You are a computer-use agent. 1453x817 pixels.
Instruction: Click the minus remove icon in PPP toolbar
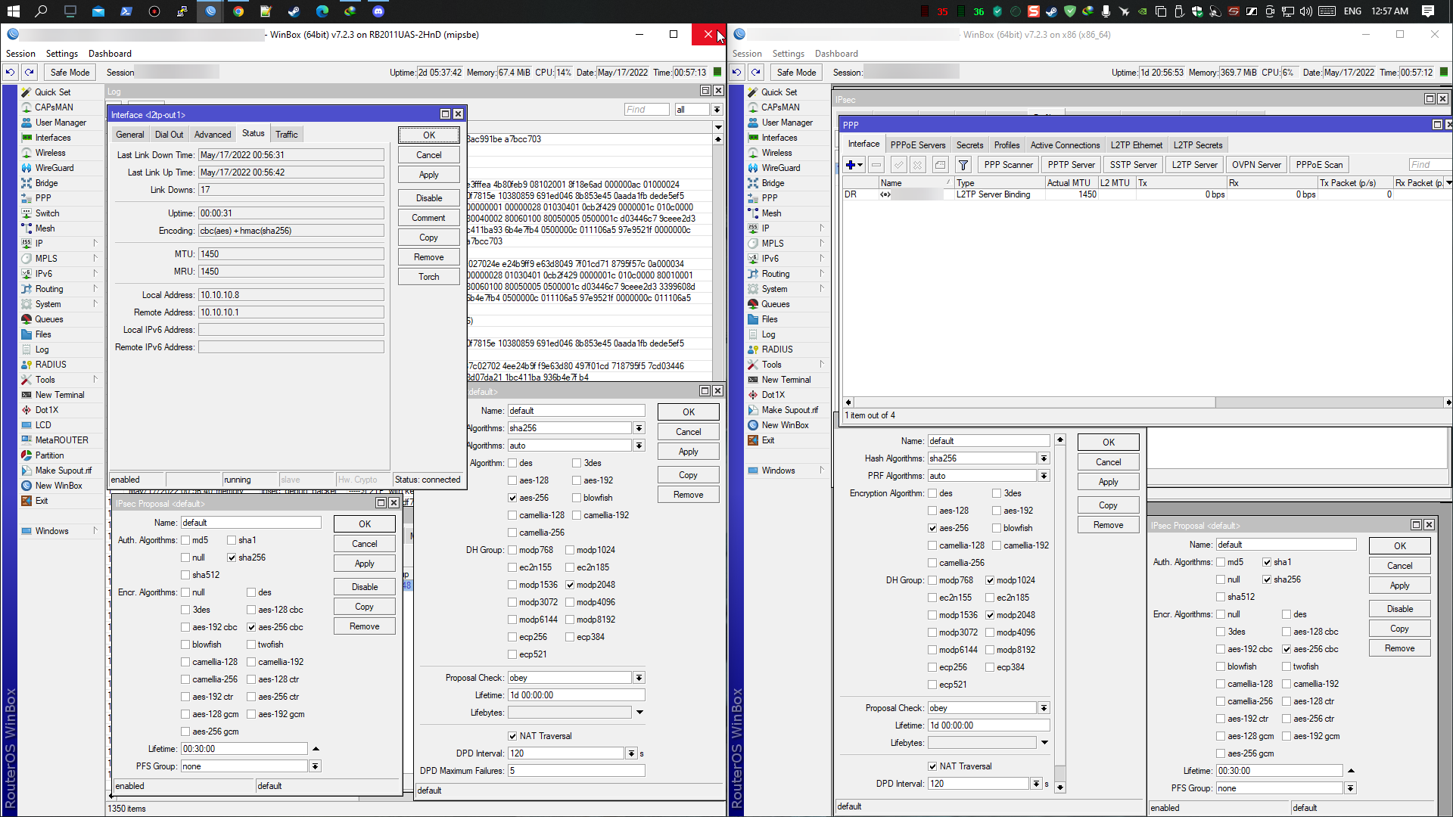[876, 164]
